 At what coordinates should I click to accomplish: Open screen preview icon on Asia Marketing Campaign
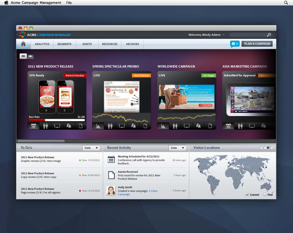point(252,126)
